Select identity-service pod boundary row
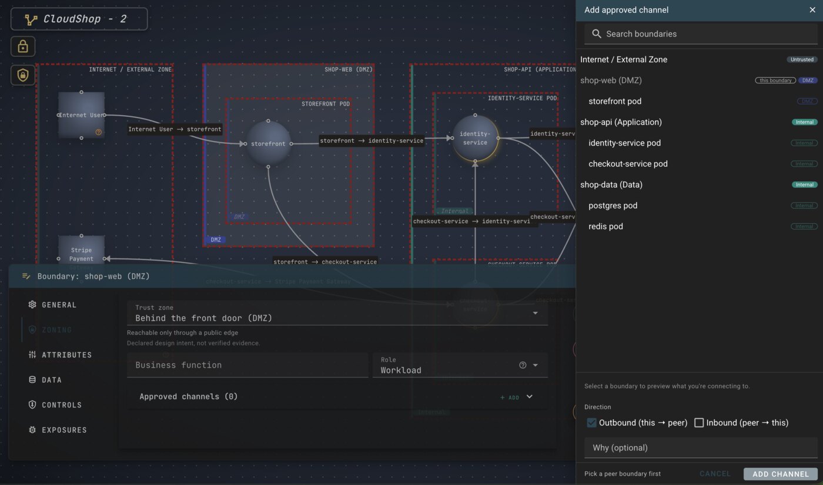Viewport: 823px width, 485px height. (699, 143)
